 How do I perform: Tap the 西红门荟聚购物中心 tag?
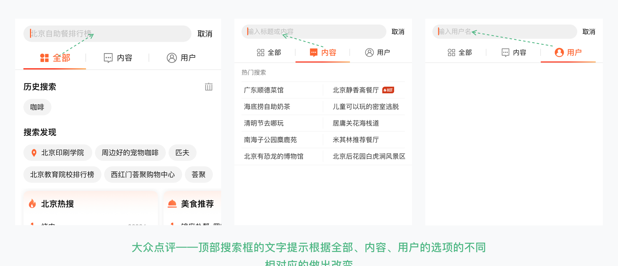143,175
